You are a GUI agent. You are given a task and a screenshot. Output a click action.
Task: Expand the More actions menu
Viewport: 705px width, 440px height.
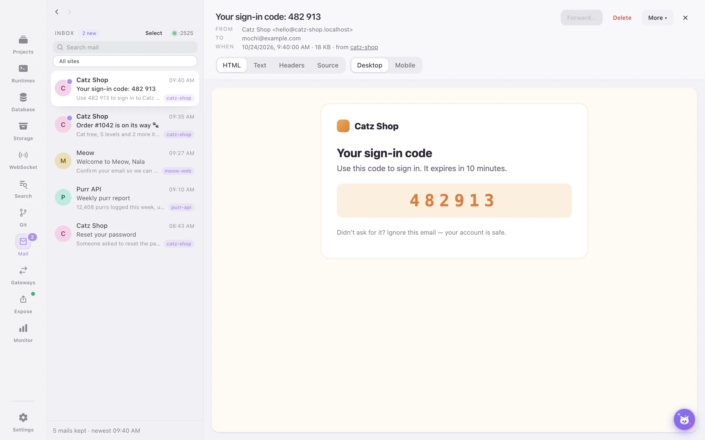(657, 18)
